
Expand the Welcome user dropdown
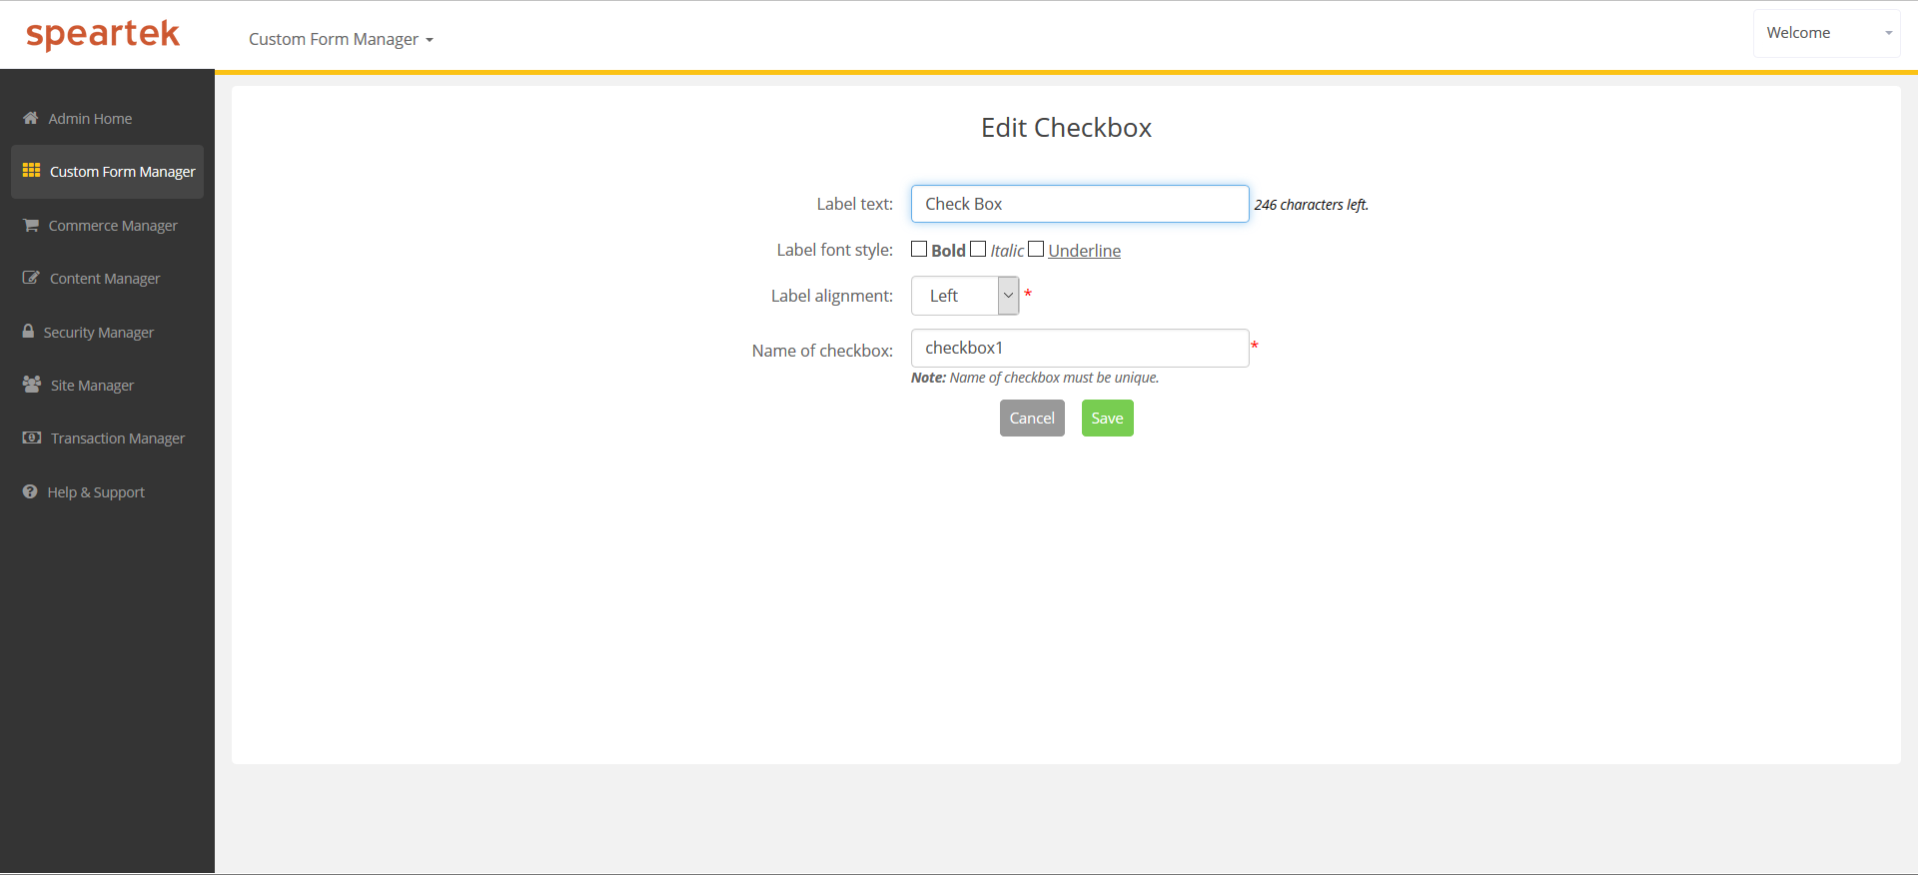coord(1826,33)
